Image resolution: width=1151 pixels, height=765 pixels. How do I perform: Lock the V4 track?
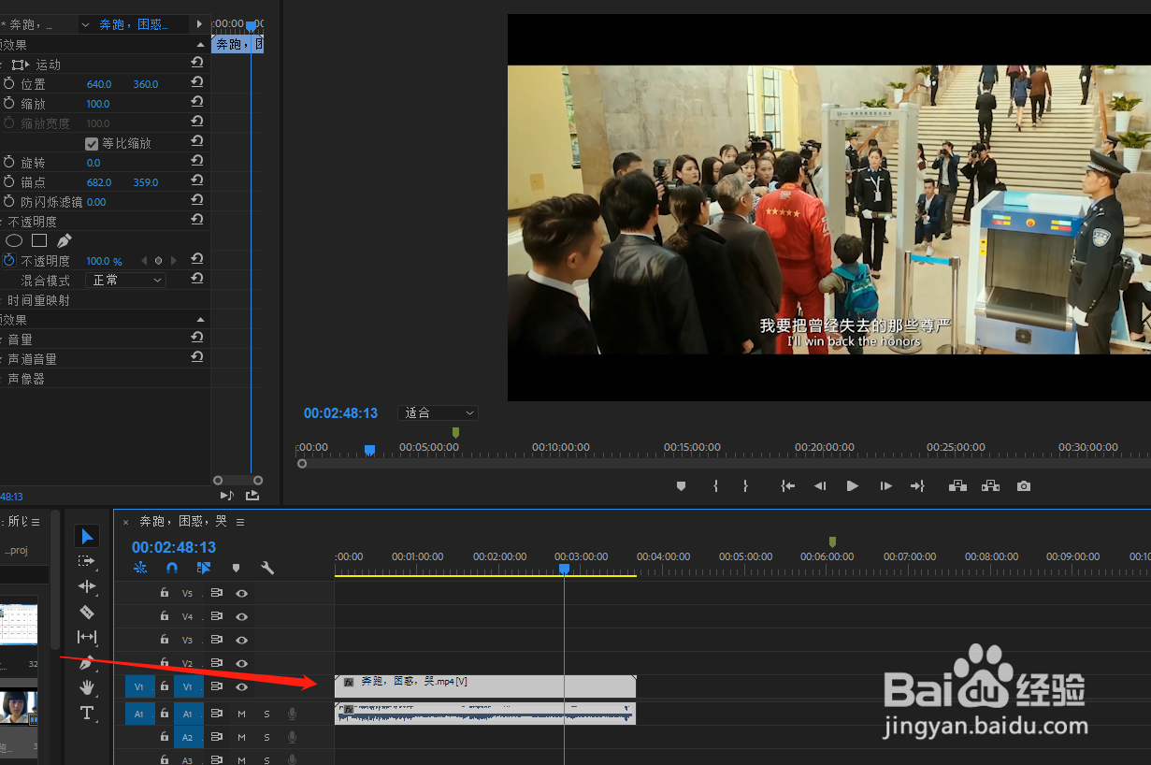pyautogui.click(x=165, y=616)
